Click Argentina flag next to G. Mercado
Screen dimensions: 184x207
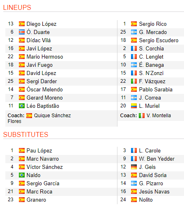click(x=134, y=32)
